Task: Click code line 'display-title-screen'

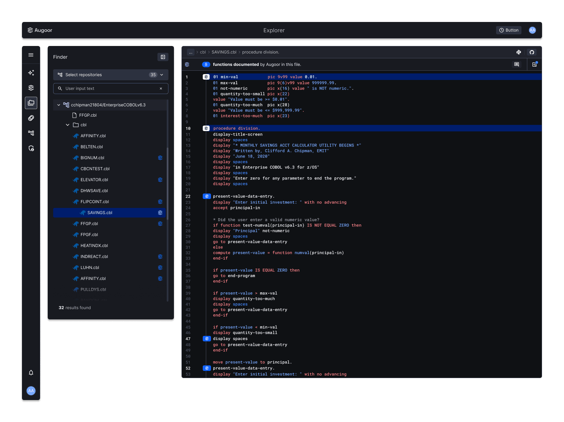Action: (238, 134)
